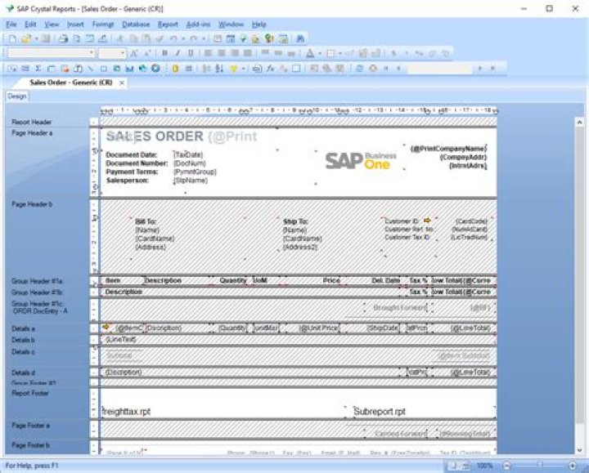Open the Redo history dropdown arrow
Screen dimensions: 589x473
203,38
